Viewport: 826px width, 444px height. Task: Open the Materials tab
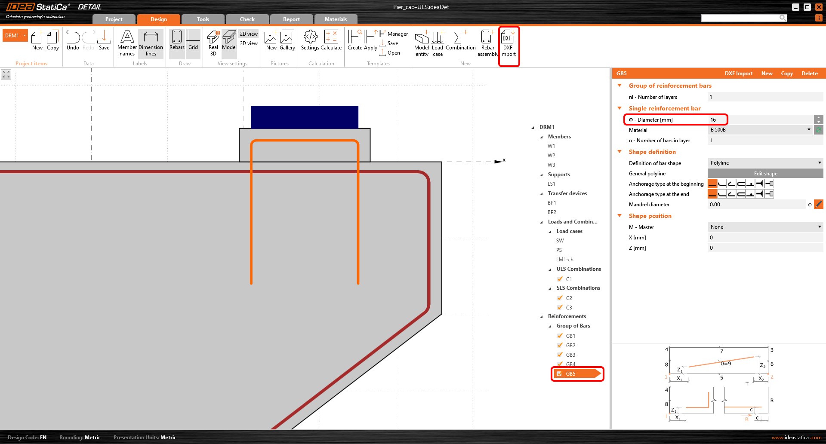pyautogui.click(x=336, y=19)
